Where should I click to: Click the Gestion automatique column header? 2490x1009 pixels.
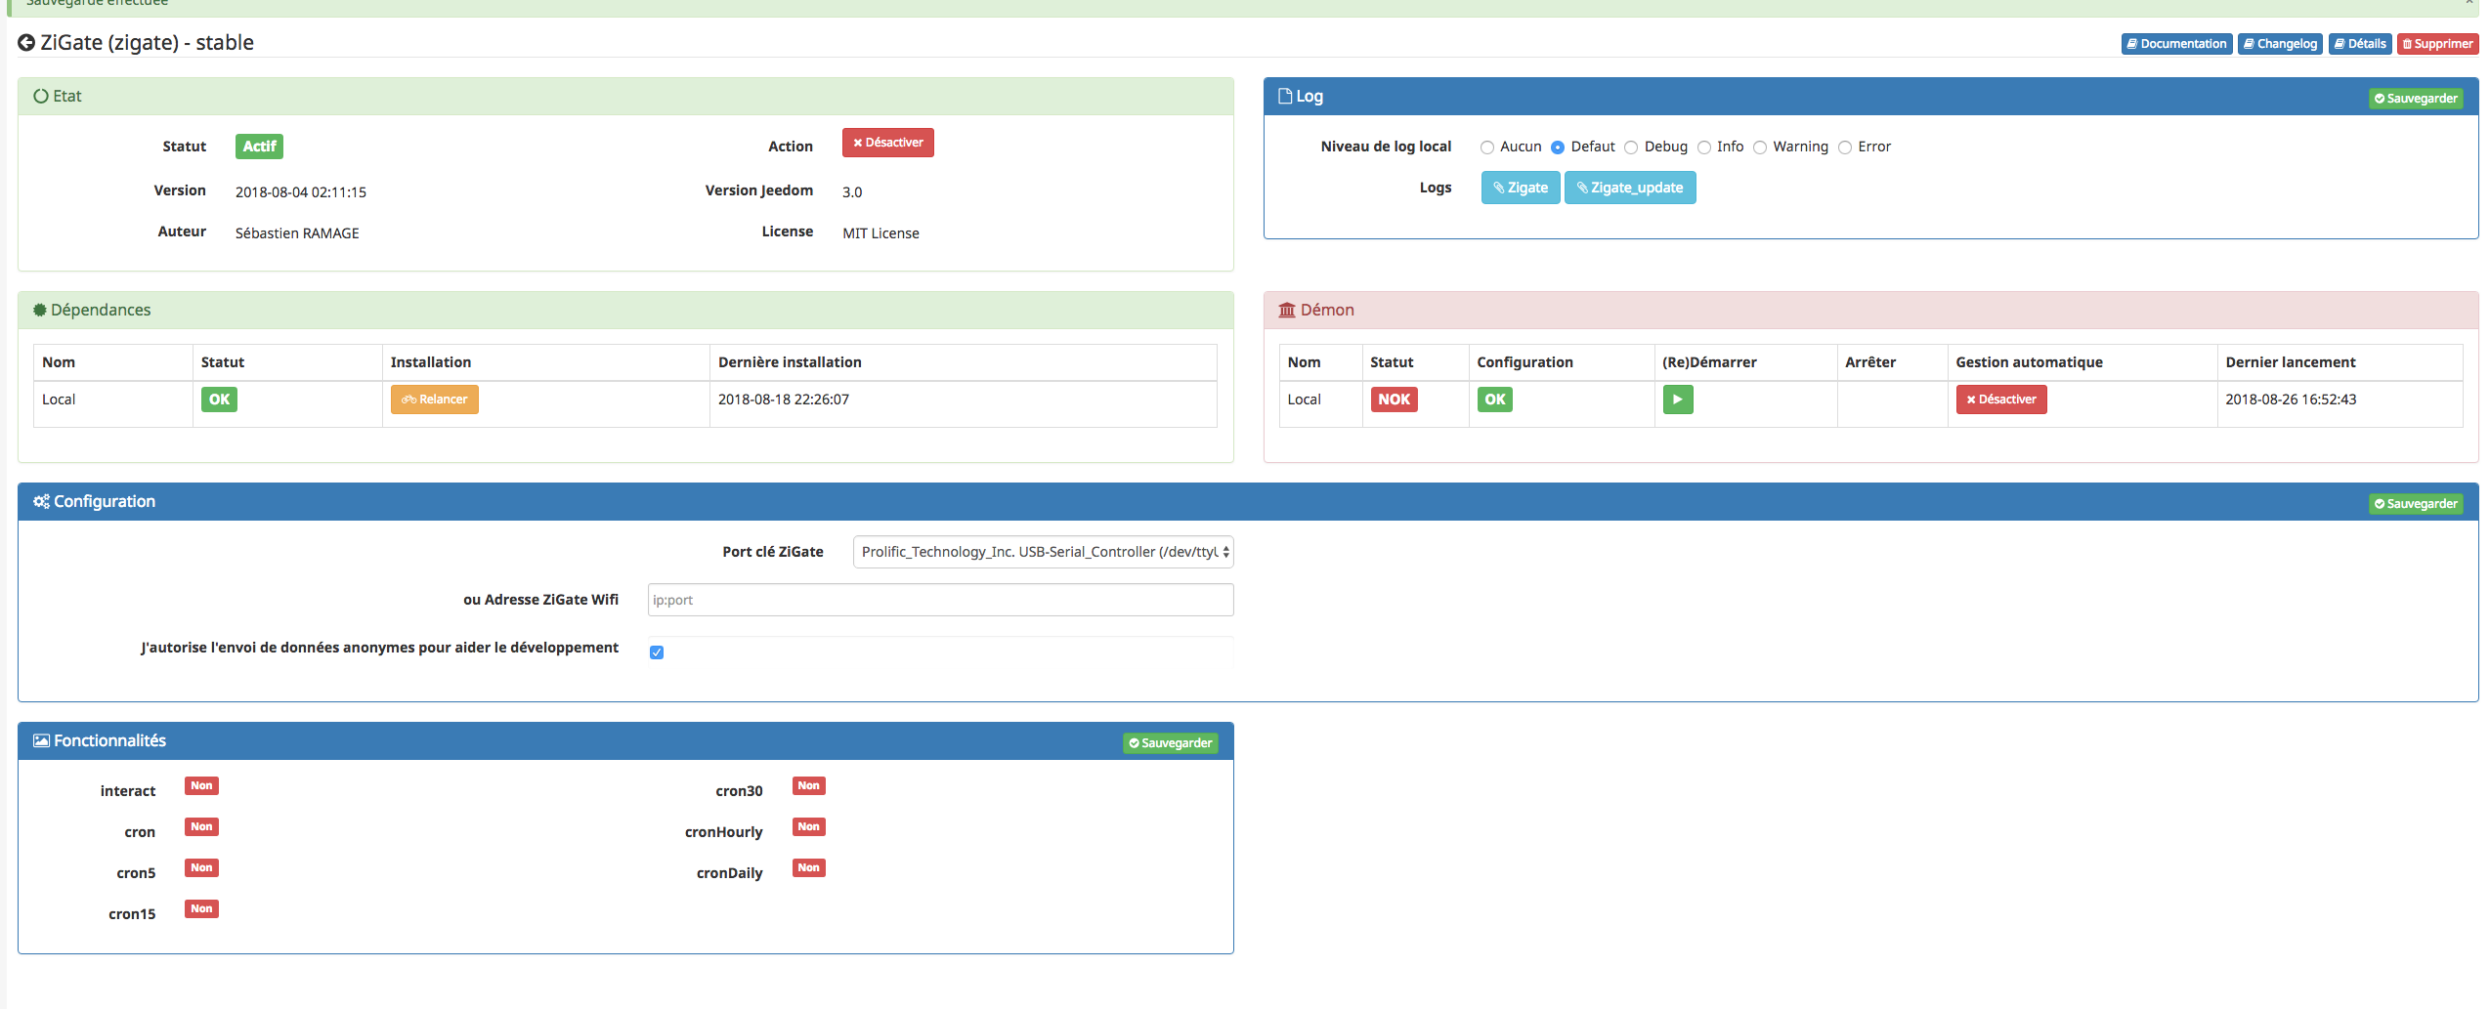[2029, 362]
